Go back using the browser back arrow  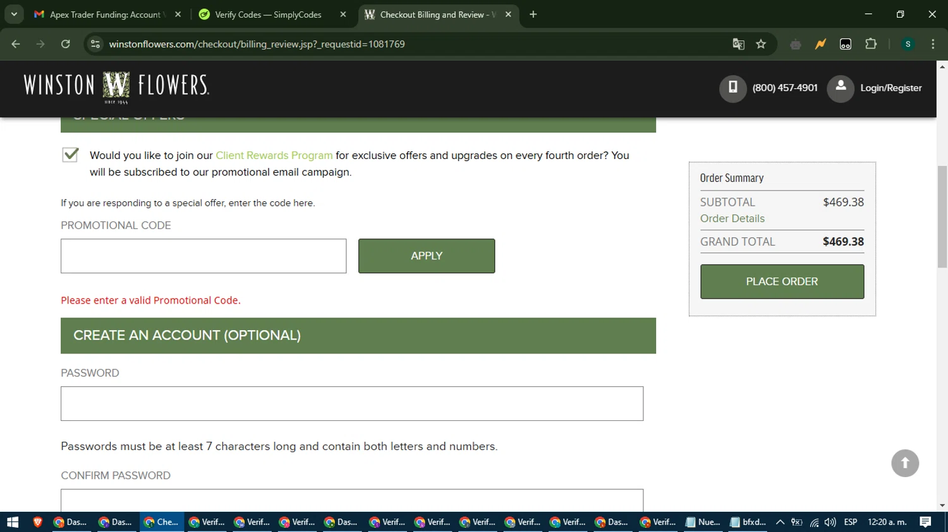(16, 44)
